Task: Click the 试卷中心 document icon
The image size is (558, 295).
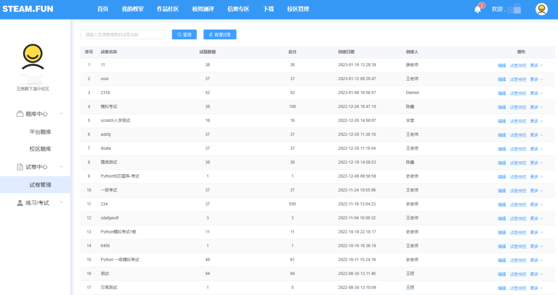Action: (20, 167)
